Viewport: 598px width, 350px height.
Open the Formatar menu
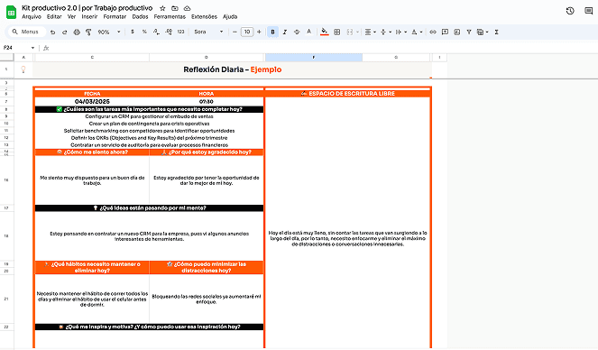tap(115, 17)
